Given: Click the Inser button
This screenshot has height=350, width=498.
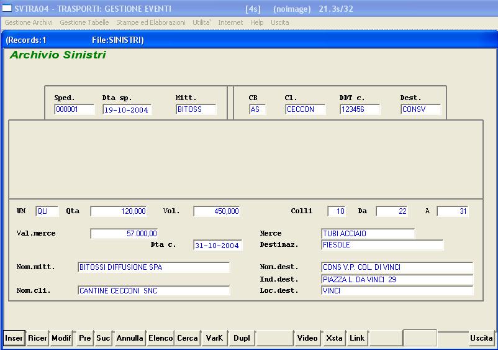Looking at the screenshot, I should (x=14, y=338).
